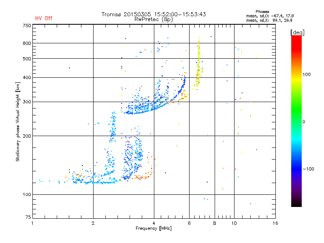Viewport: 324px width, 243px height.
Task: Click the 'RwPretec (8p)' subtitle
Action: point(153,19)
